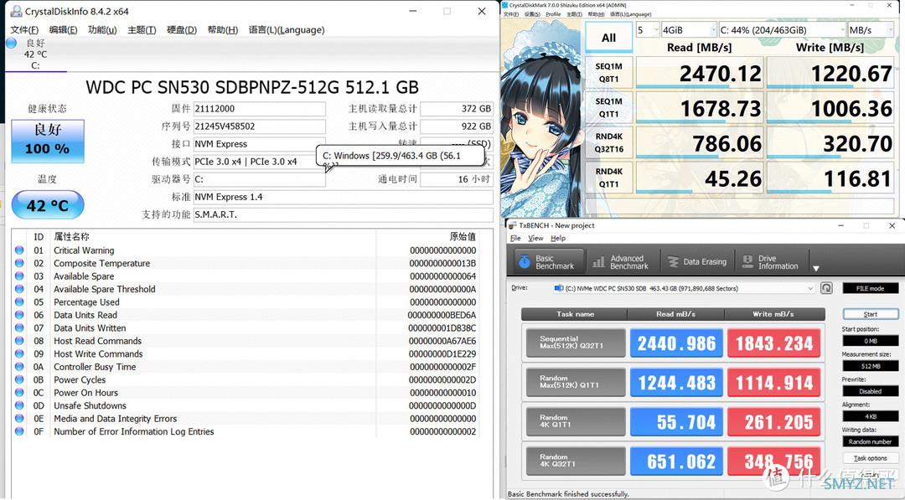
Task: Click the serial number field 21245V458502
Action: pyautogui.click(x=259, y=126)
